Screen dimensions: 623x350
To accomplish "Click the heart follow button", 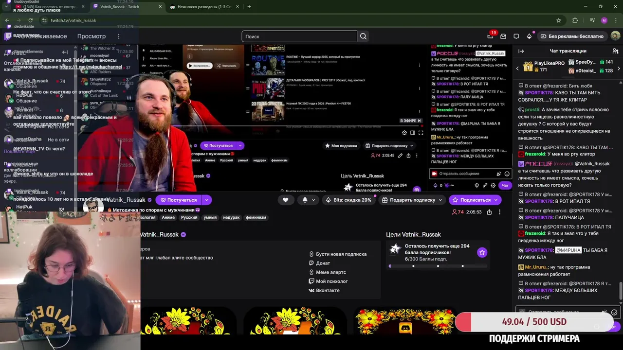I will 286,200.
